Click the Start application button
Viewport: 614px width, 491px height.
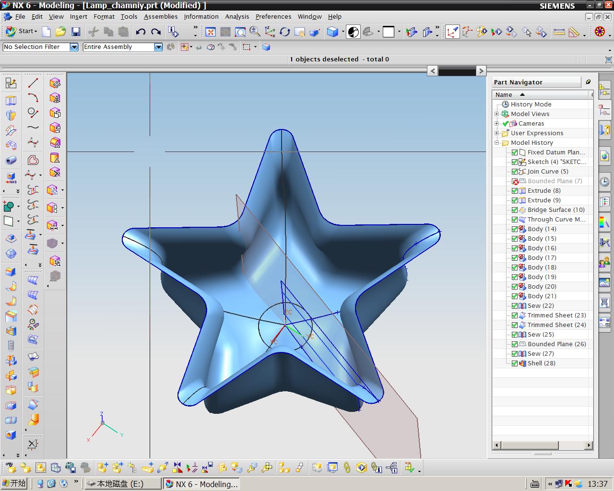(x=21, y=31)
